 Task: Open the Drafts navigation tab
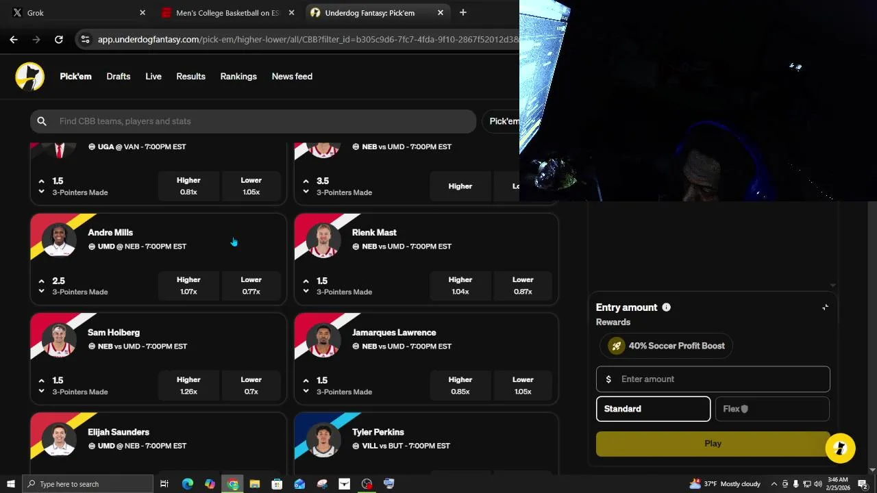(119, 77)
